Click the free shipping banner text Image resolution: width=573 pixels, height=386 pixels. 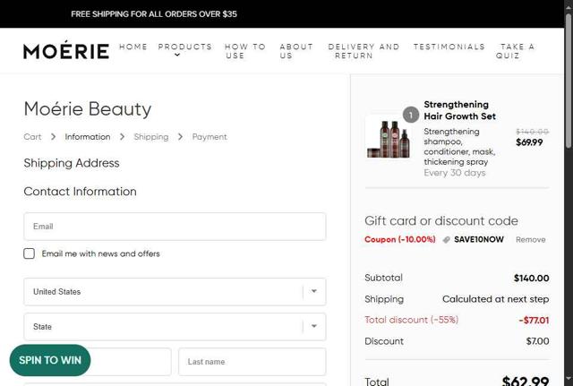[154, 14]
